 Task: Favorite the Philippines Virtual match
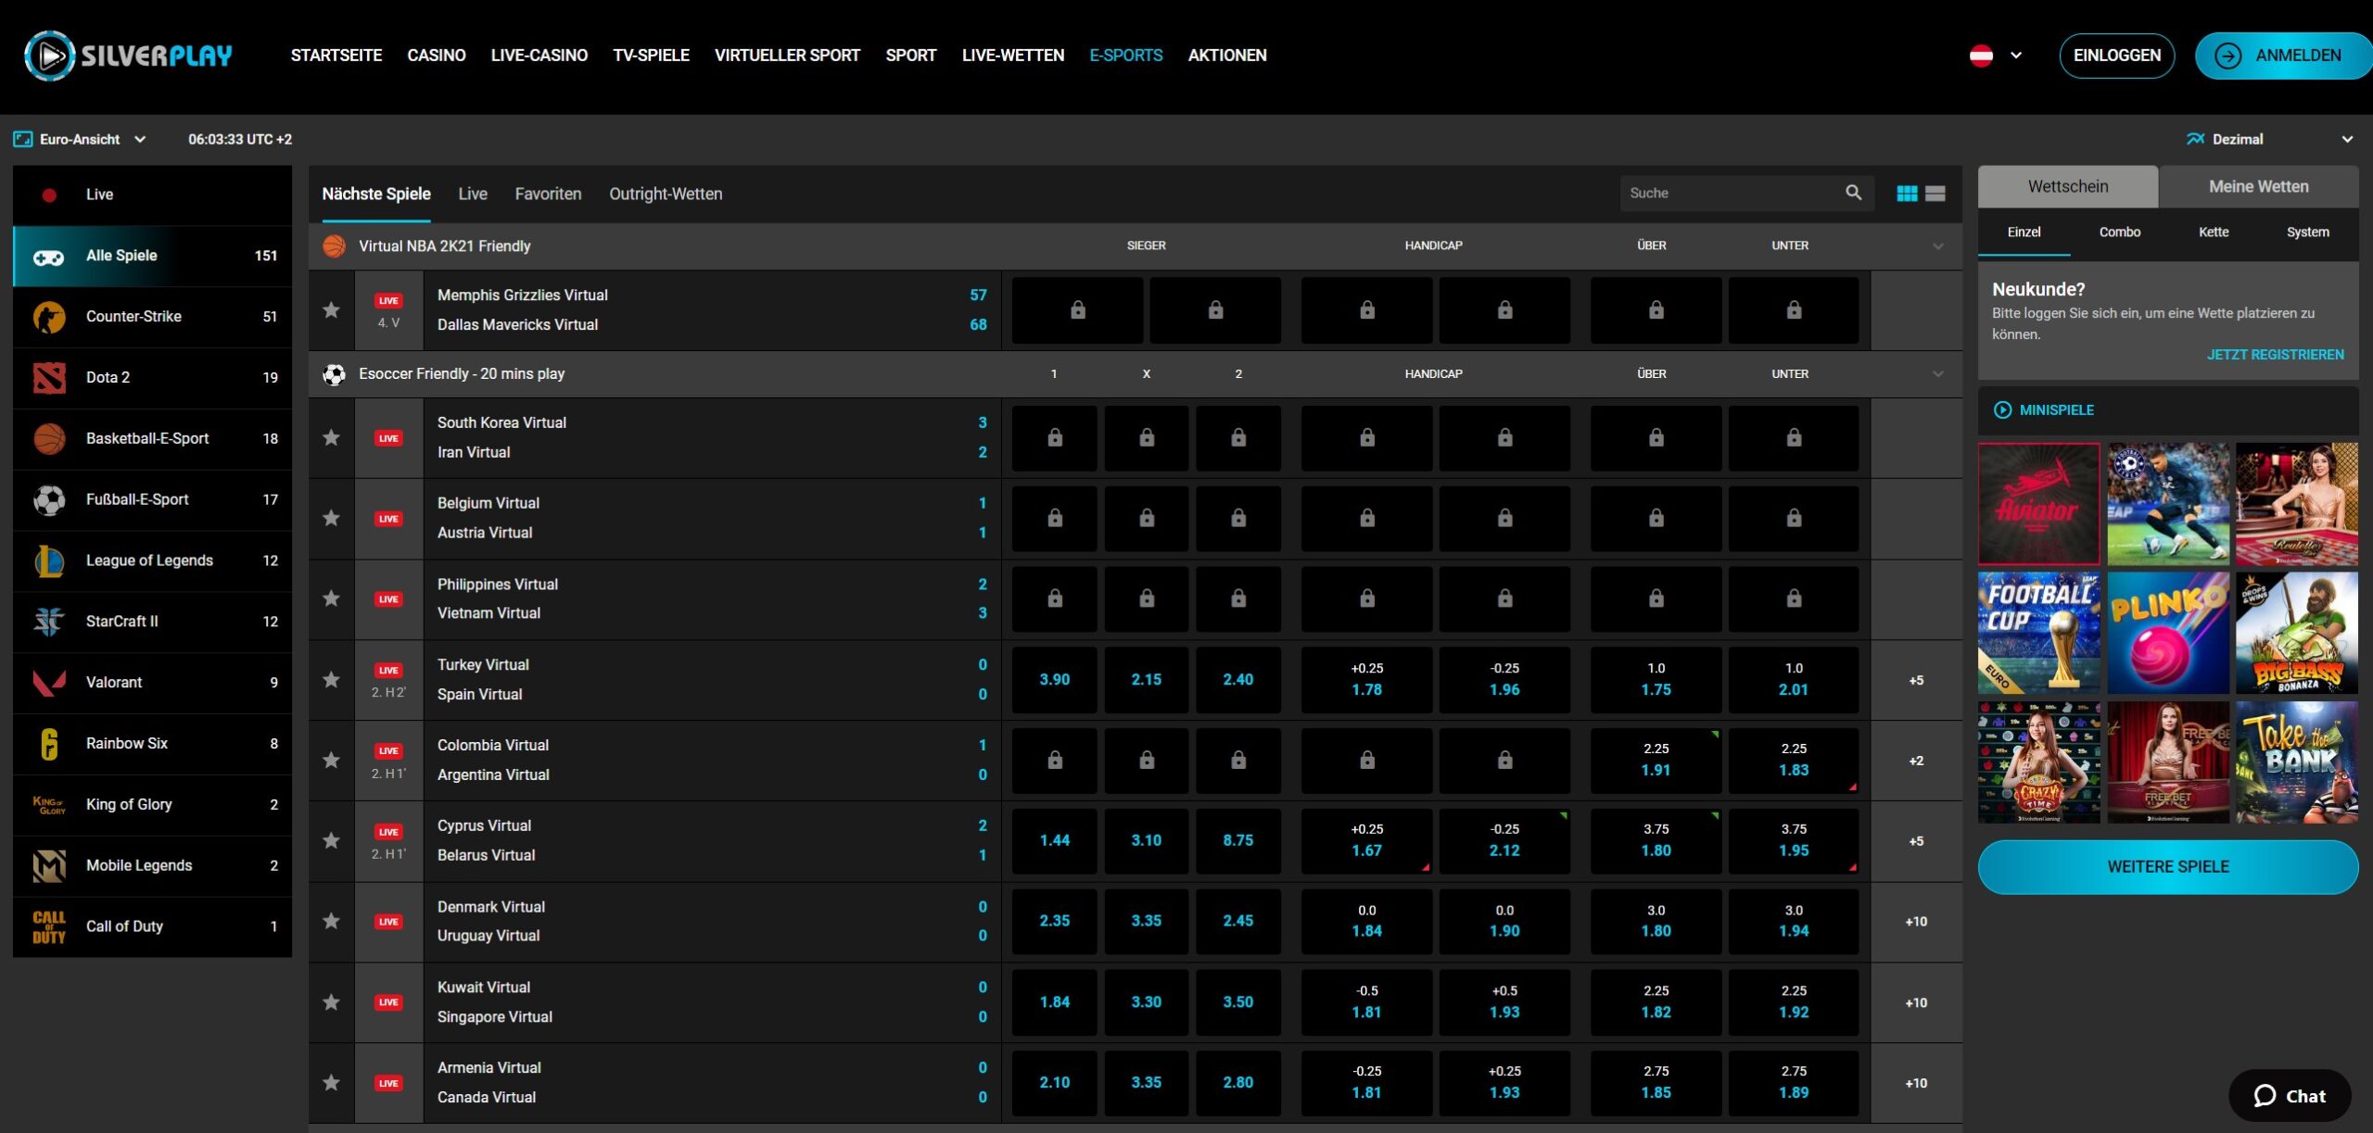[331, 599]
